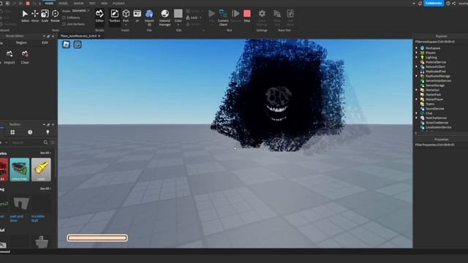Click the Color swatch in the Edit group
468x263 pixels.
point(178,14)
